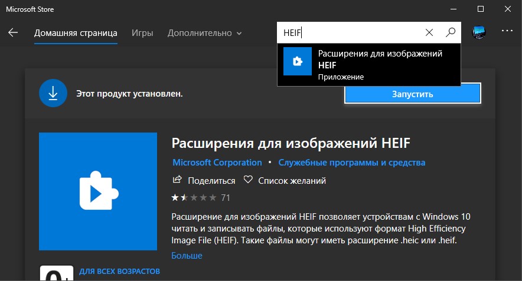
Task: Click the wishlist heart icon
Action: coord(248,180)
